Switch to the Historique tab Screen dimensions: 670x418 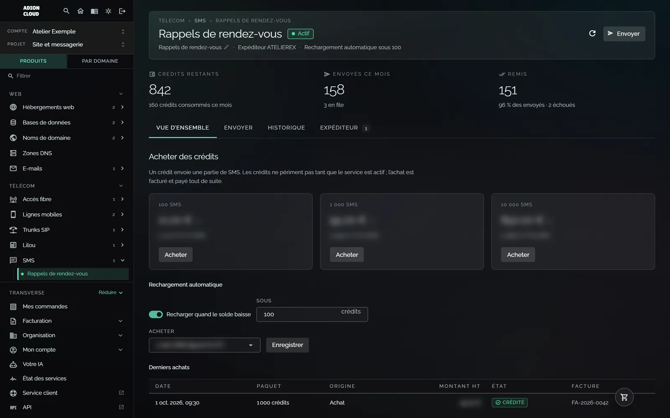[x=286, y=128]
